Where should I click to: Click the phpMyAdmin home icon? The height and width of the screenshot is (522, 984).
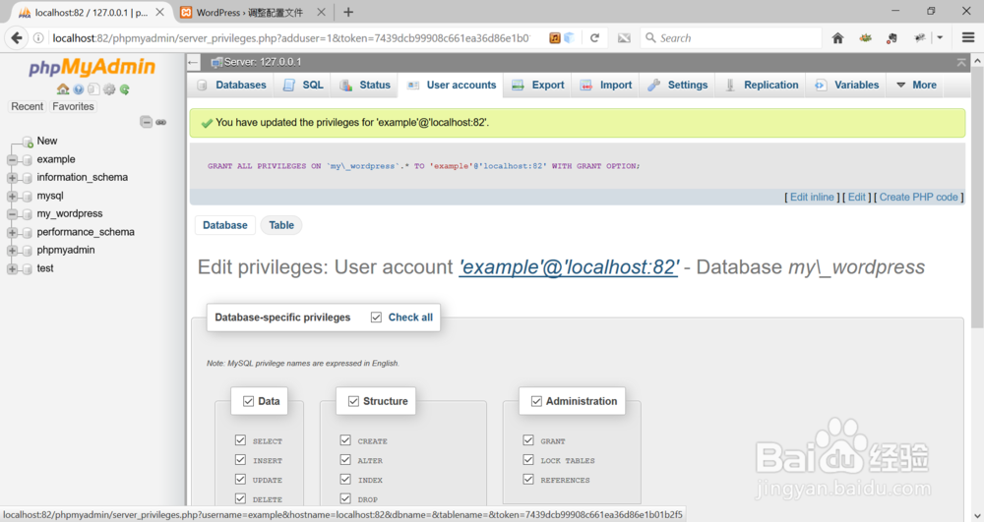63,89
